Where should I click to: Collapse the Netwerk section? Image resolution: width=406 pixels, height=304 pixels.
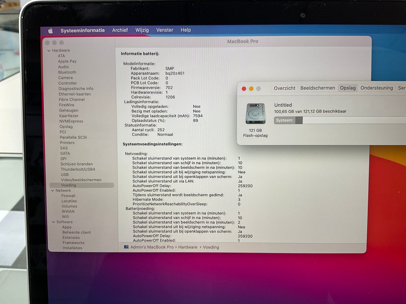pyautogui.click(x=53, y=191)
